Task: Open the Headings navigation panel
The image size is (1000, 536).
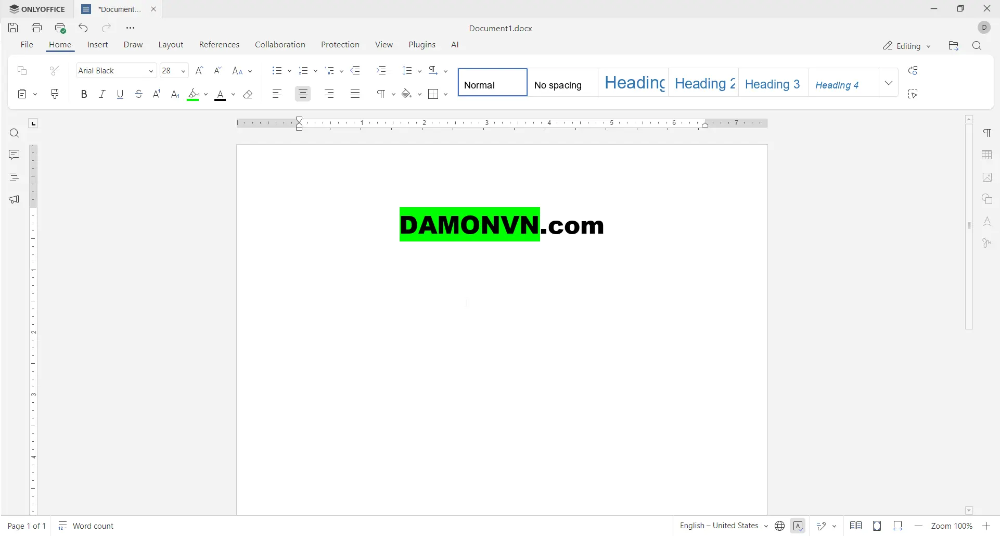Action: tap(15, 177)
